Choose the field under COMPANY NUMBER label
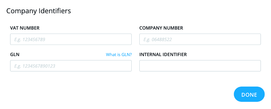Image resolution: width=271 pixels, height=109 pixels. pos(200,39)
